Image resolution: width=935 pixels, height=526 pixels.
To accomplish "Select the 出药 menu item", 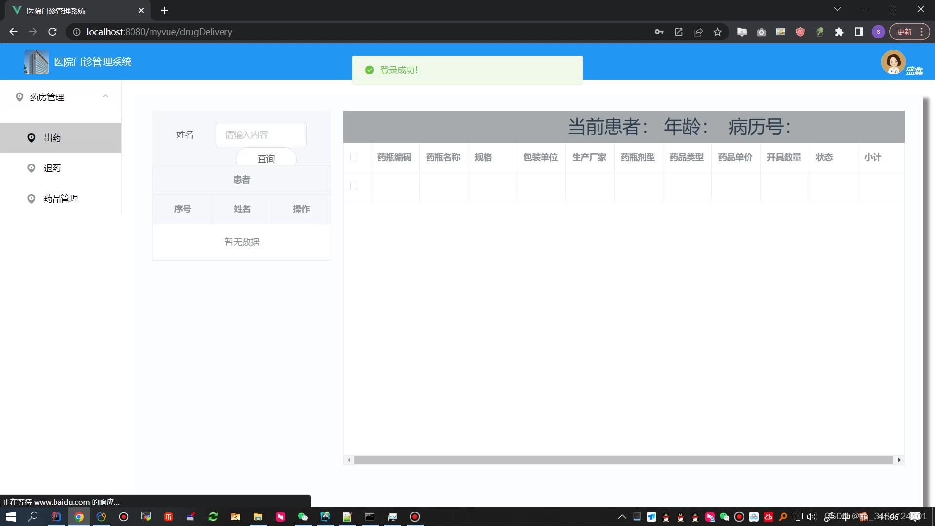I will pos(53,138).
